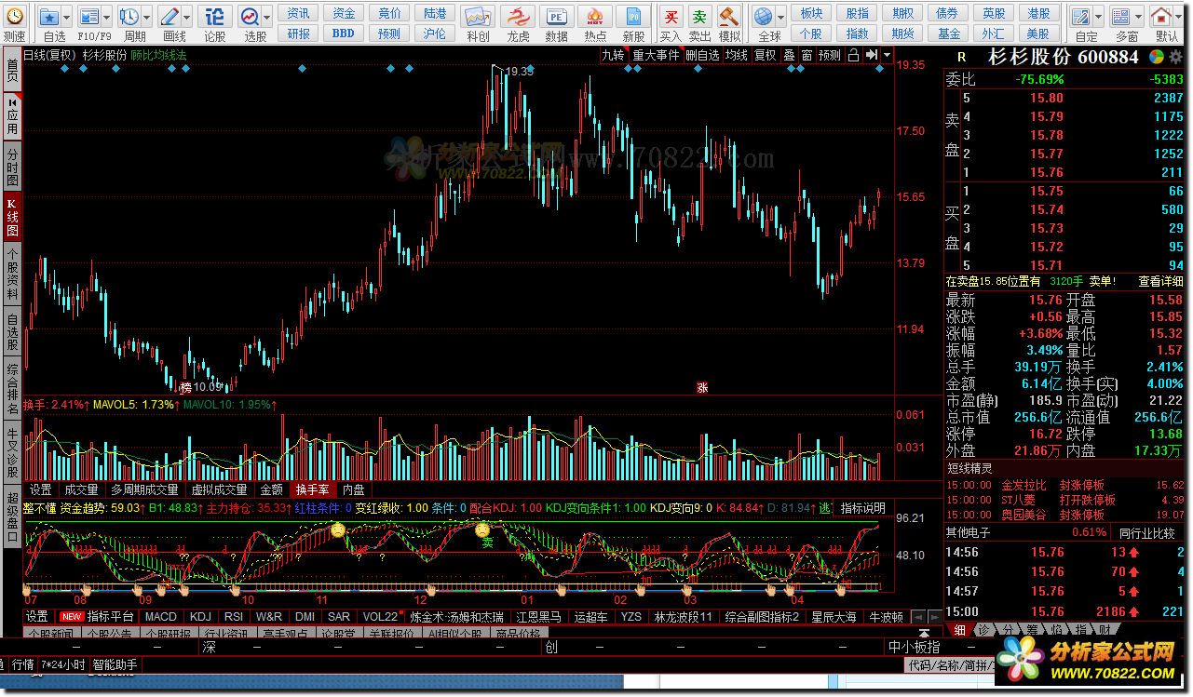Click the 选股 stock screener icon
The width and height of the screenshot is (1193, 697).
point(250,17)
